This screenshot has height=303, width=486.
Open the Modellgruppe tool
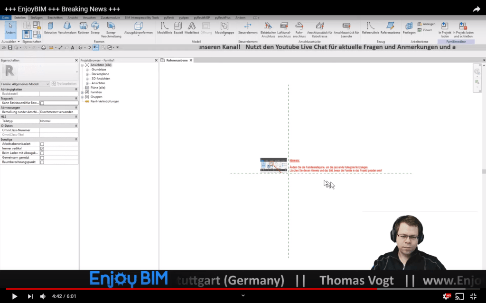pyautogui.click(x=224, y=28)
